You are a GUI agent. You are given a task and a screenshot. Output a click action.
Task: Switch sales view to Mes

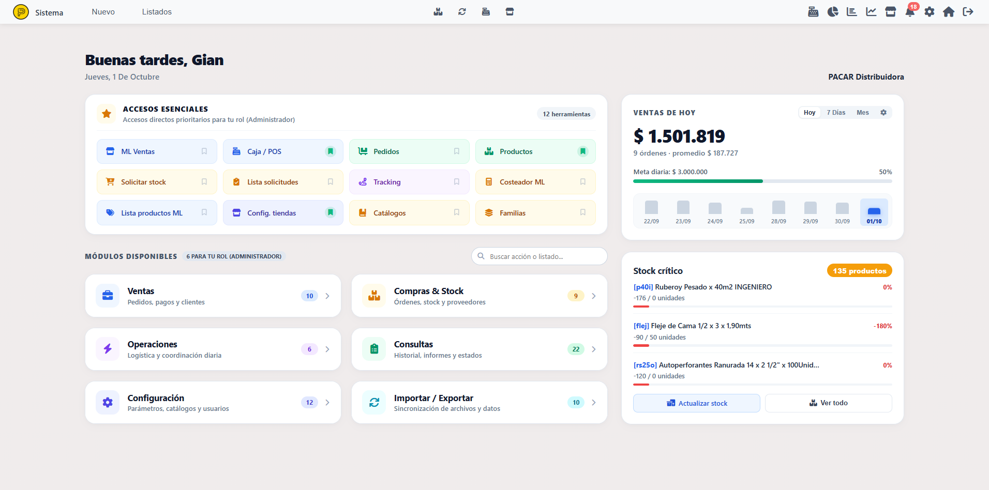coord(863,113)
